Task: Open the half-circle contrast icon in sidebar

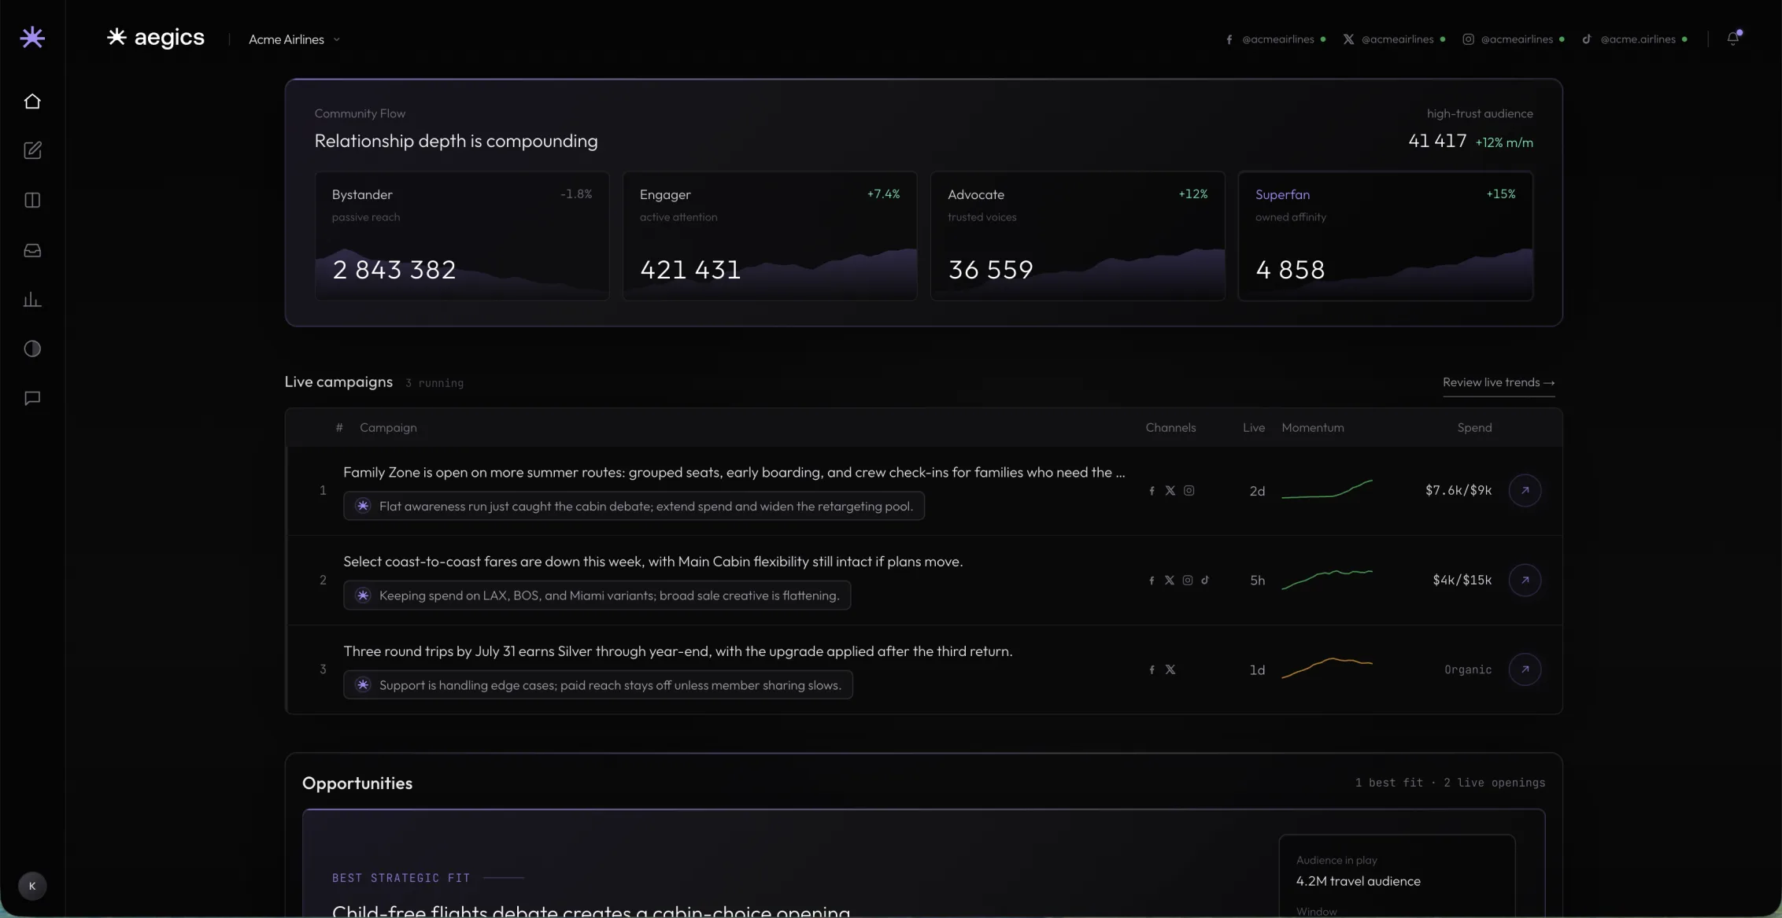Action: click(32, 348)
